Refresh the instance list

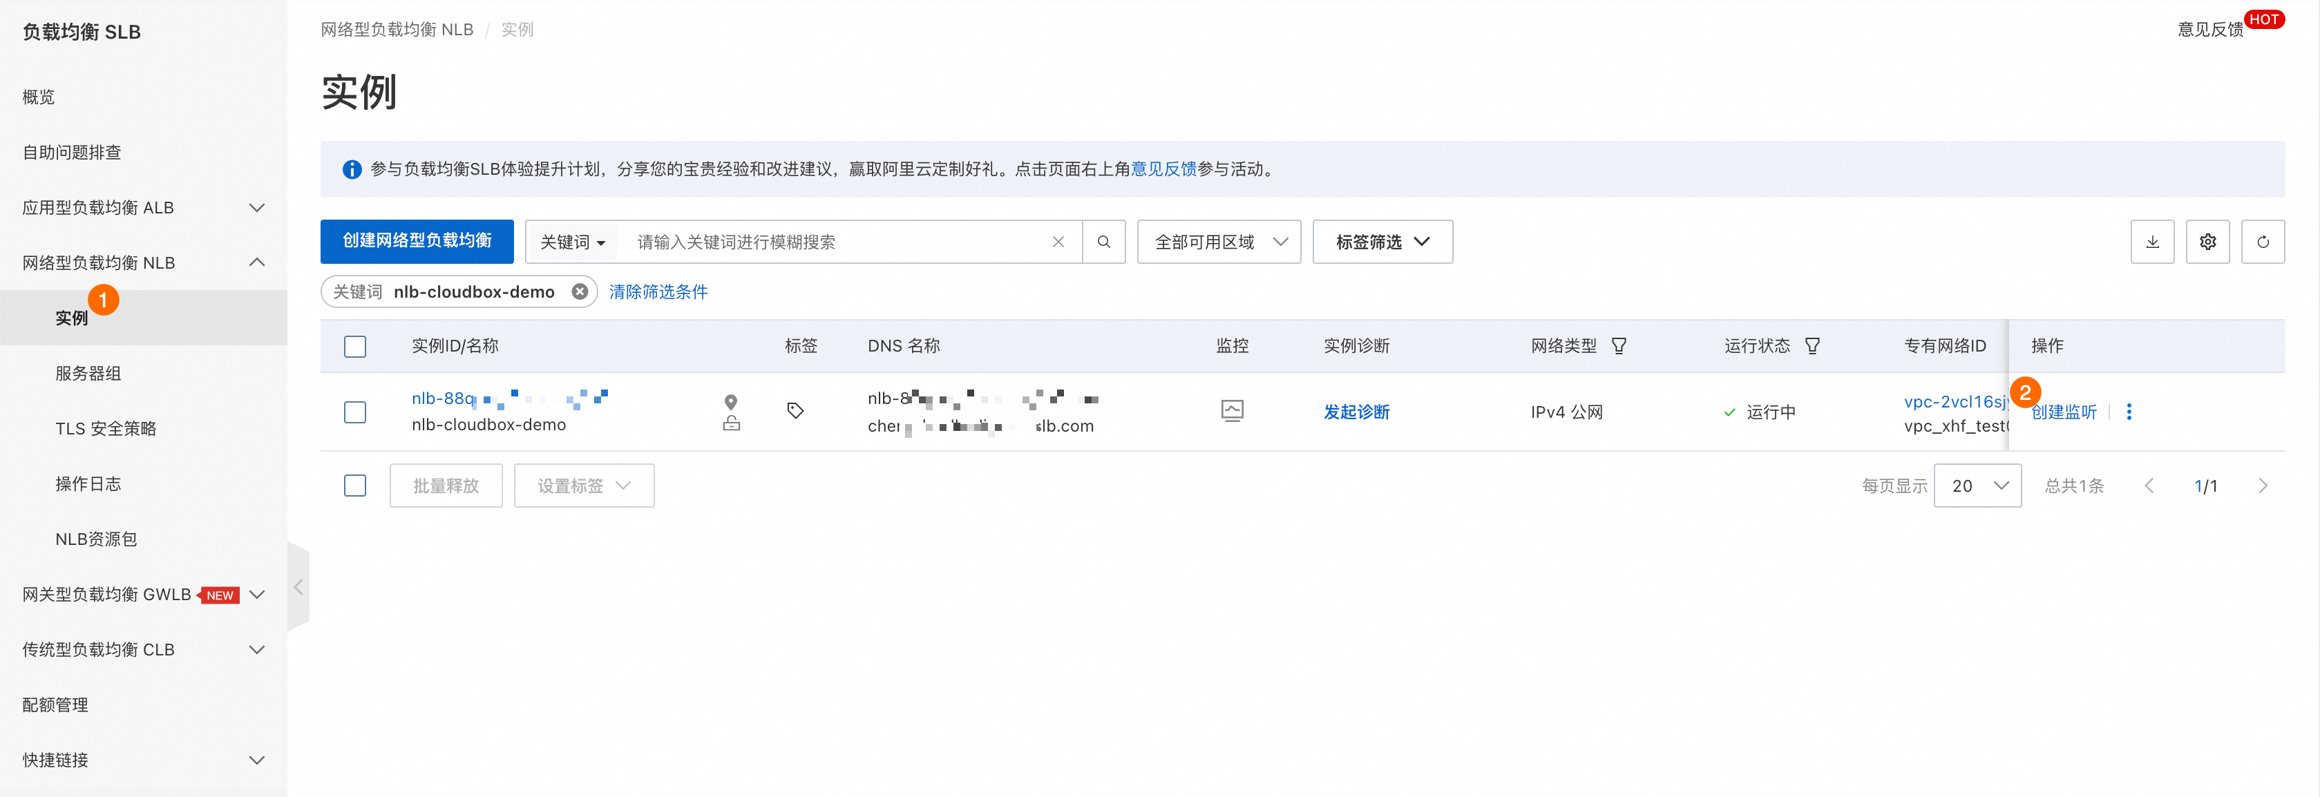2263,241
